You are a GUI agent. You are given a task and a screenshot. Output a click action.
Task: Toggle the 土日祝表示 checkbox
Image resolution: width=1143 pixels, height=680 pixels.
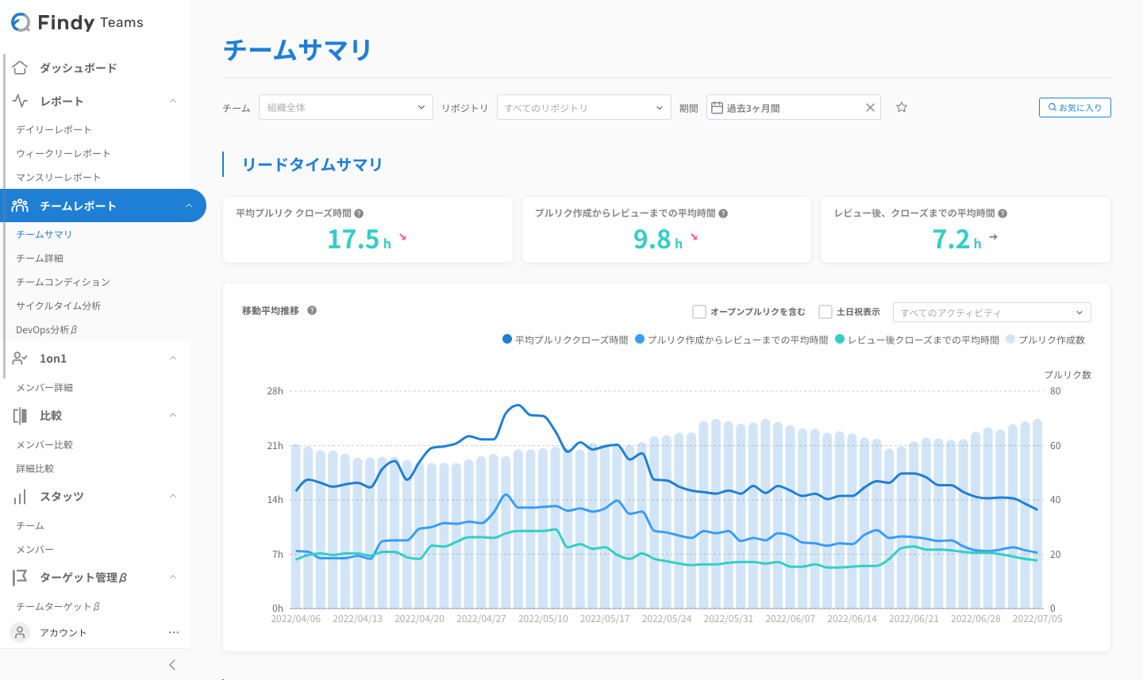pyautogui.click(x=825, y=312)
